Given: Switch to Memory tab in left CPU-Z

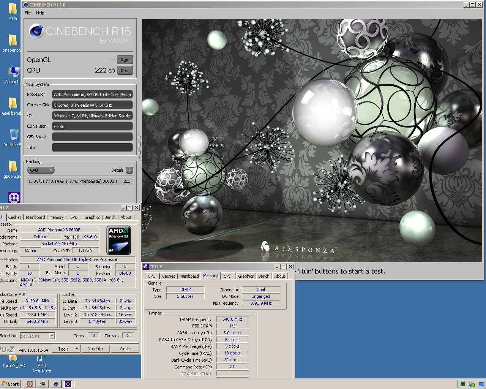Looking at the screenshot, I should click(x=57, y=217).
